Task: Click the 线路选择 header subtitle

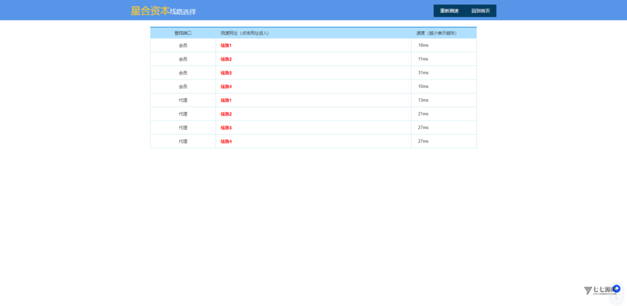Action: 183,12
